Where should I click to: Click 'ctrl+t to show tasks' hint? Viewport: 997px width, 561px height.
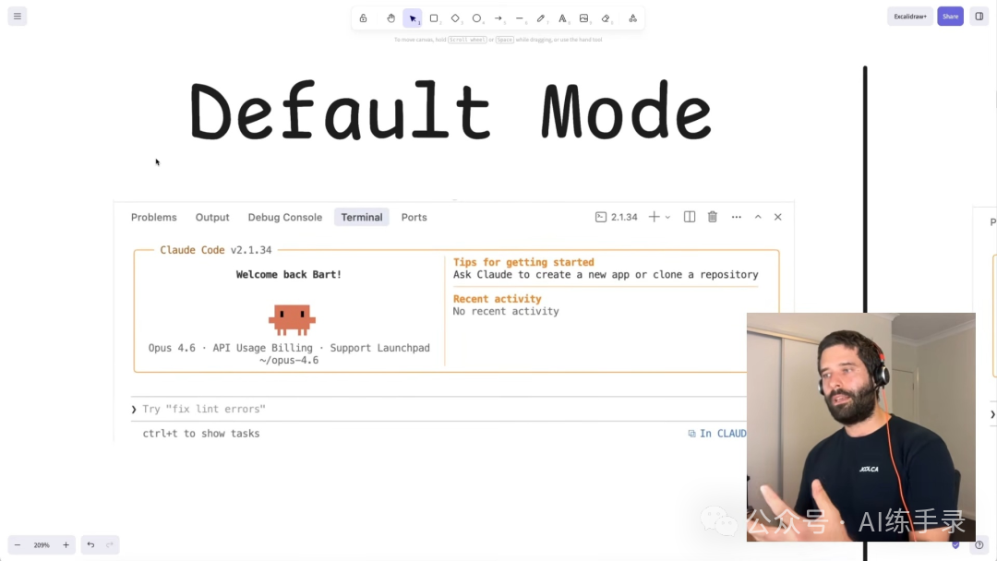click(x=201, y=434)
